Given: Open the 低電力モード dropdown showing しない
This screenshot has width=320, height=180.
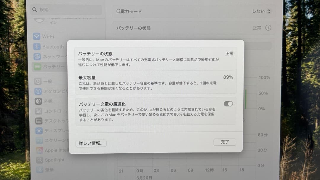Looking at the screenshot, I should [x=261, y=11].
